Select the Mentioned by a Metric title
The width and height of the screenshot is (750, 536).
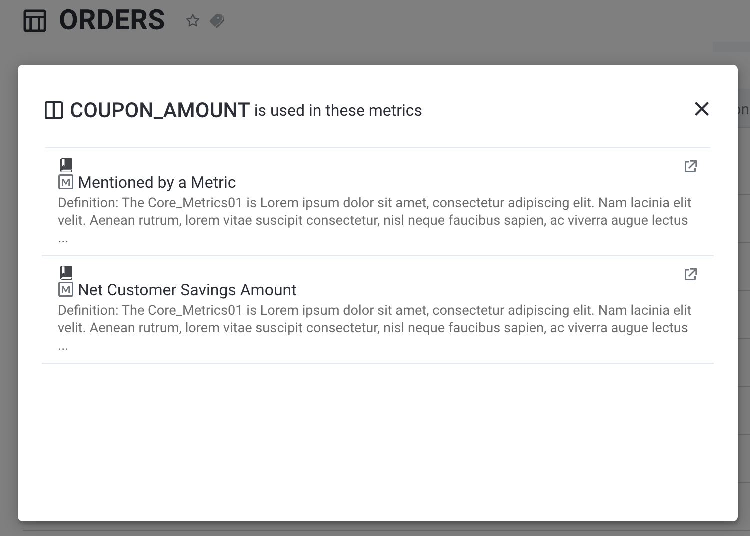point(157,182)
